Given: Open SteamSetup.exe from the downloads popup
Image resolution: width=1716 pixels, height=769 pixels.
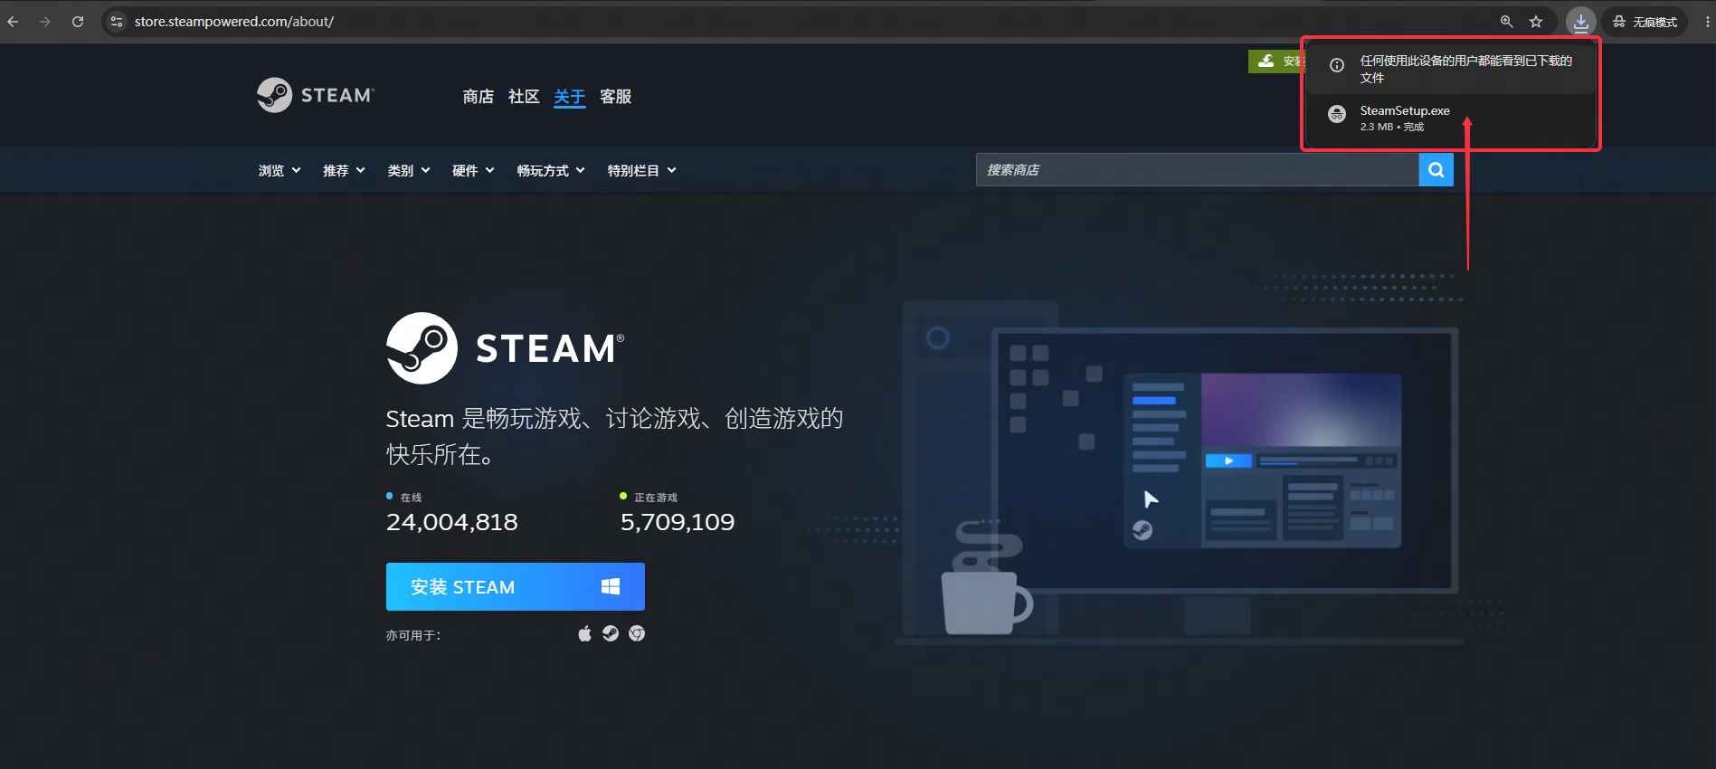Looking at the screenshot, I should coord(1405,111).
